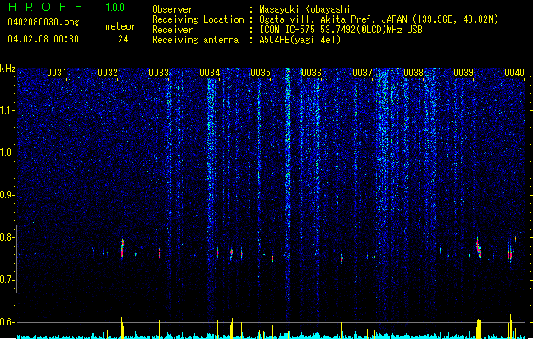Click the 1.1 kHz axis label

(x=8, y=110)
